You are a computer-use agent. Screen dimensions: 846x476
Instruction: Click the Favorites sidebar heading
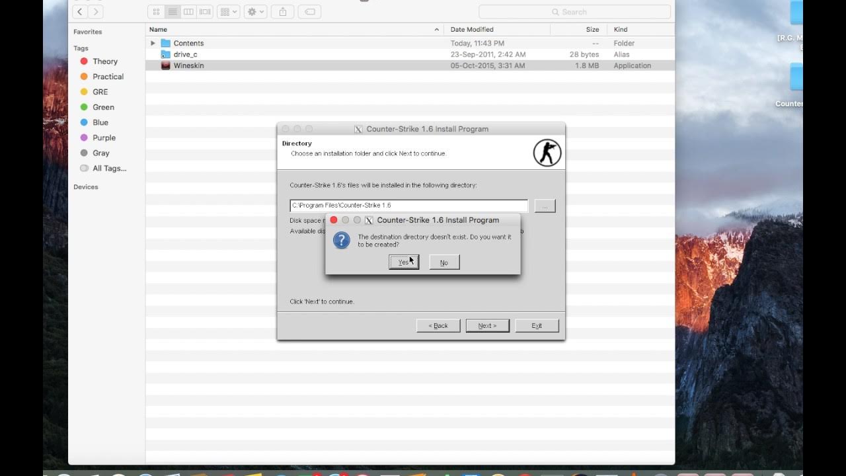pyautogui.click(x=87, y=32)
